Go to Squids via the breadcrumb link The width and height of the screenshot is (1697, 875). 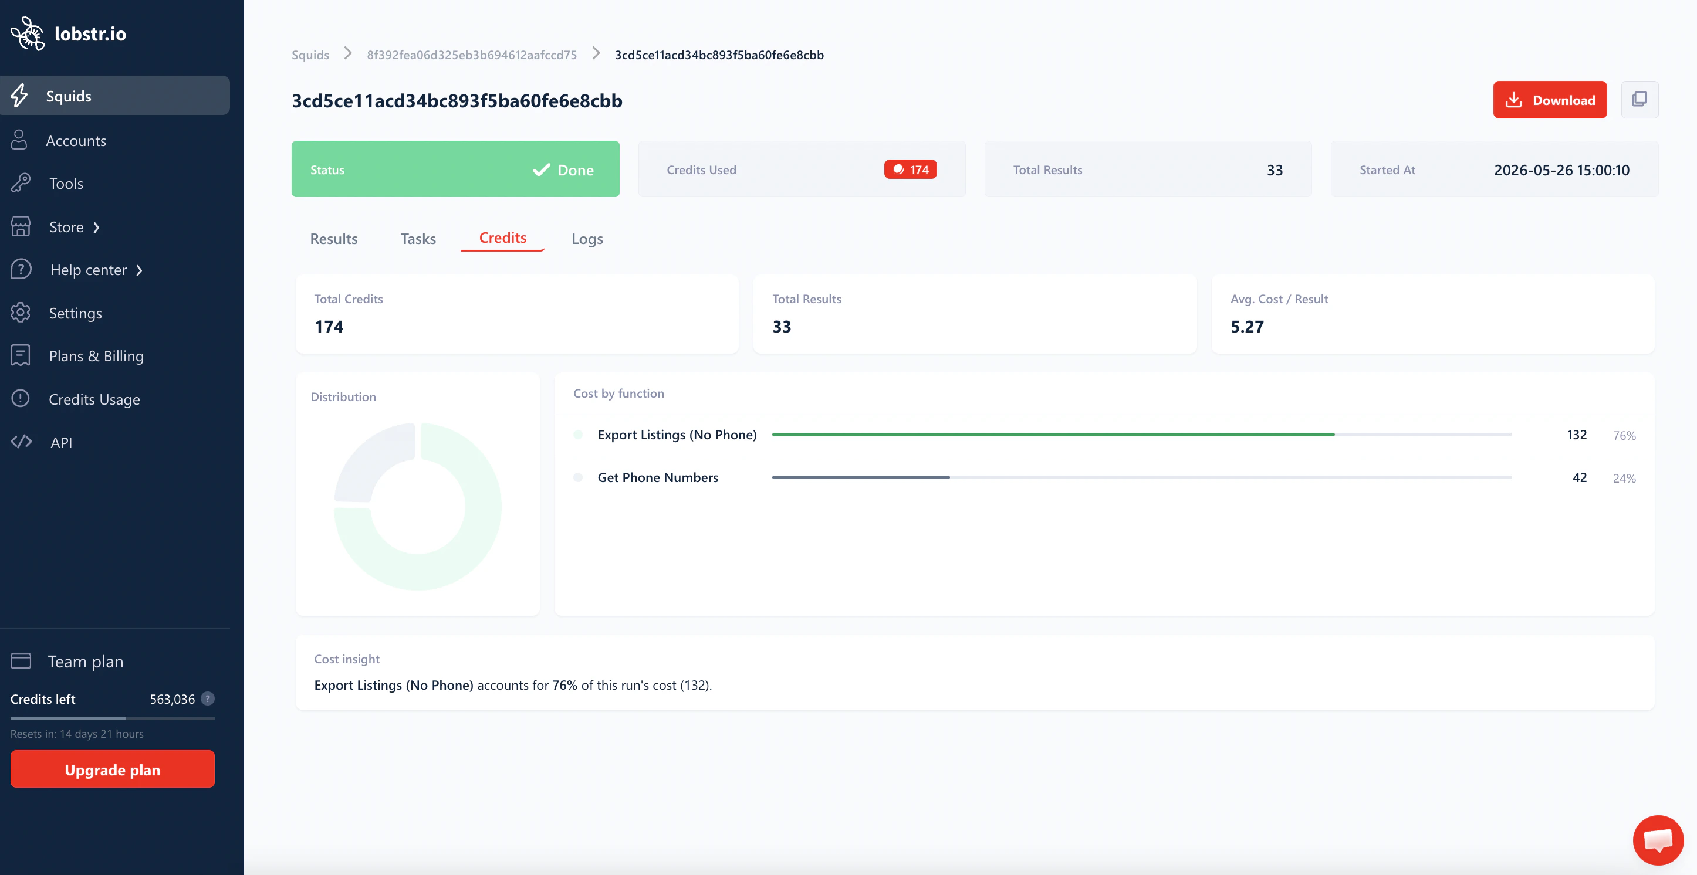pyautogui.click(x=310, y=55)
